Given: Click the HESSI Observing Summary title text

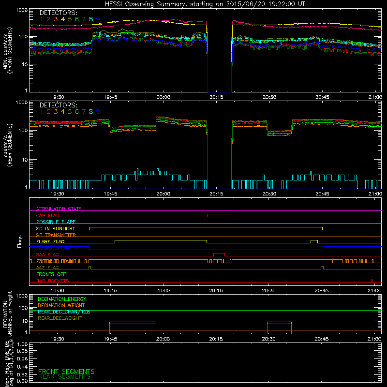Looking at the screenshot, I should pos(205,4).
